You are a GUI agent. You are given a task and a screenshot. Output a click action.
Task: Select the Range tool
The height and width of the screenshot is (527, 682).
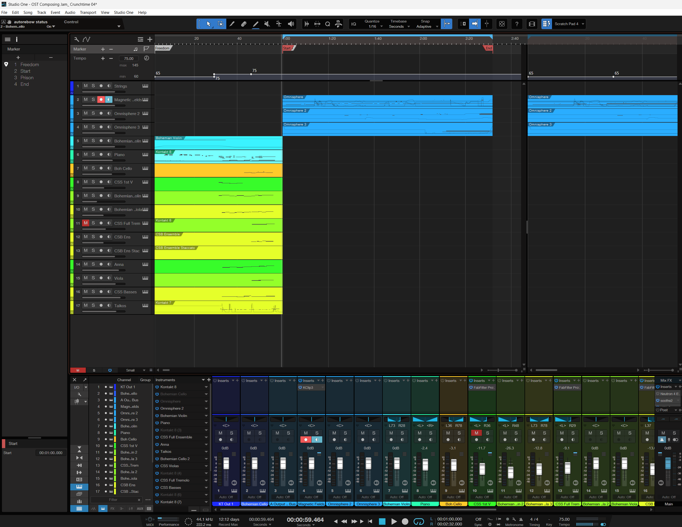pyautogui.click(x=221, y=24)
